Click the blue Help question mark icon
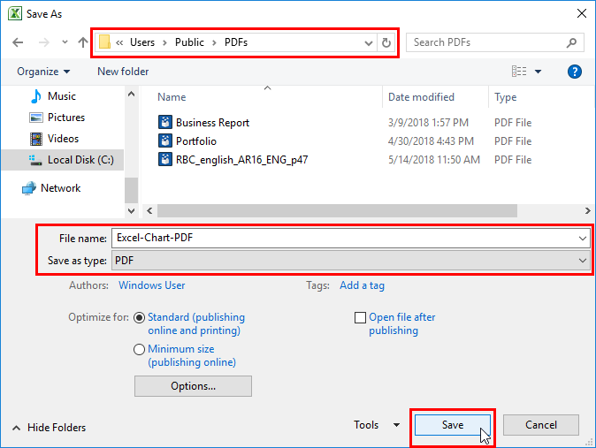Screen dimensions: 596x448 pyautogui.click(x=574, y=72)
